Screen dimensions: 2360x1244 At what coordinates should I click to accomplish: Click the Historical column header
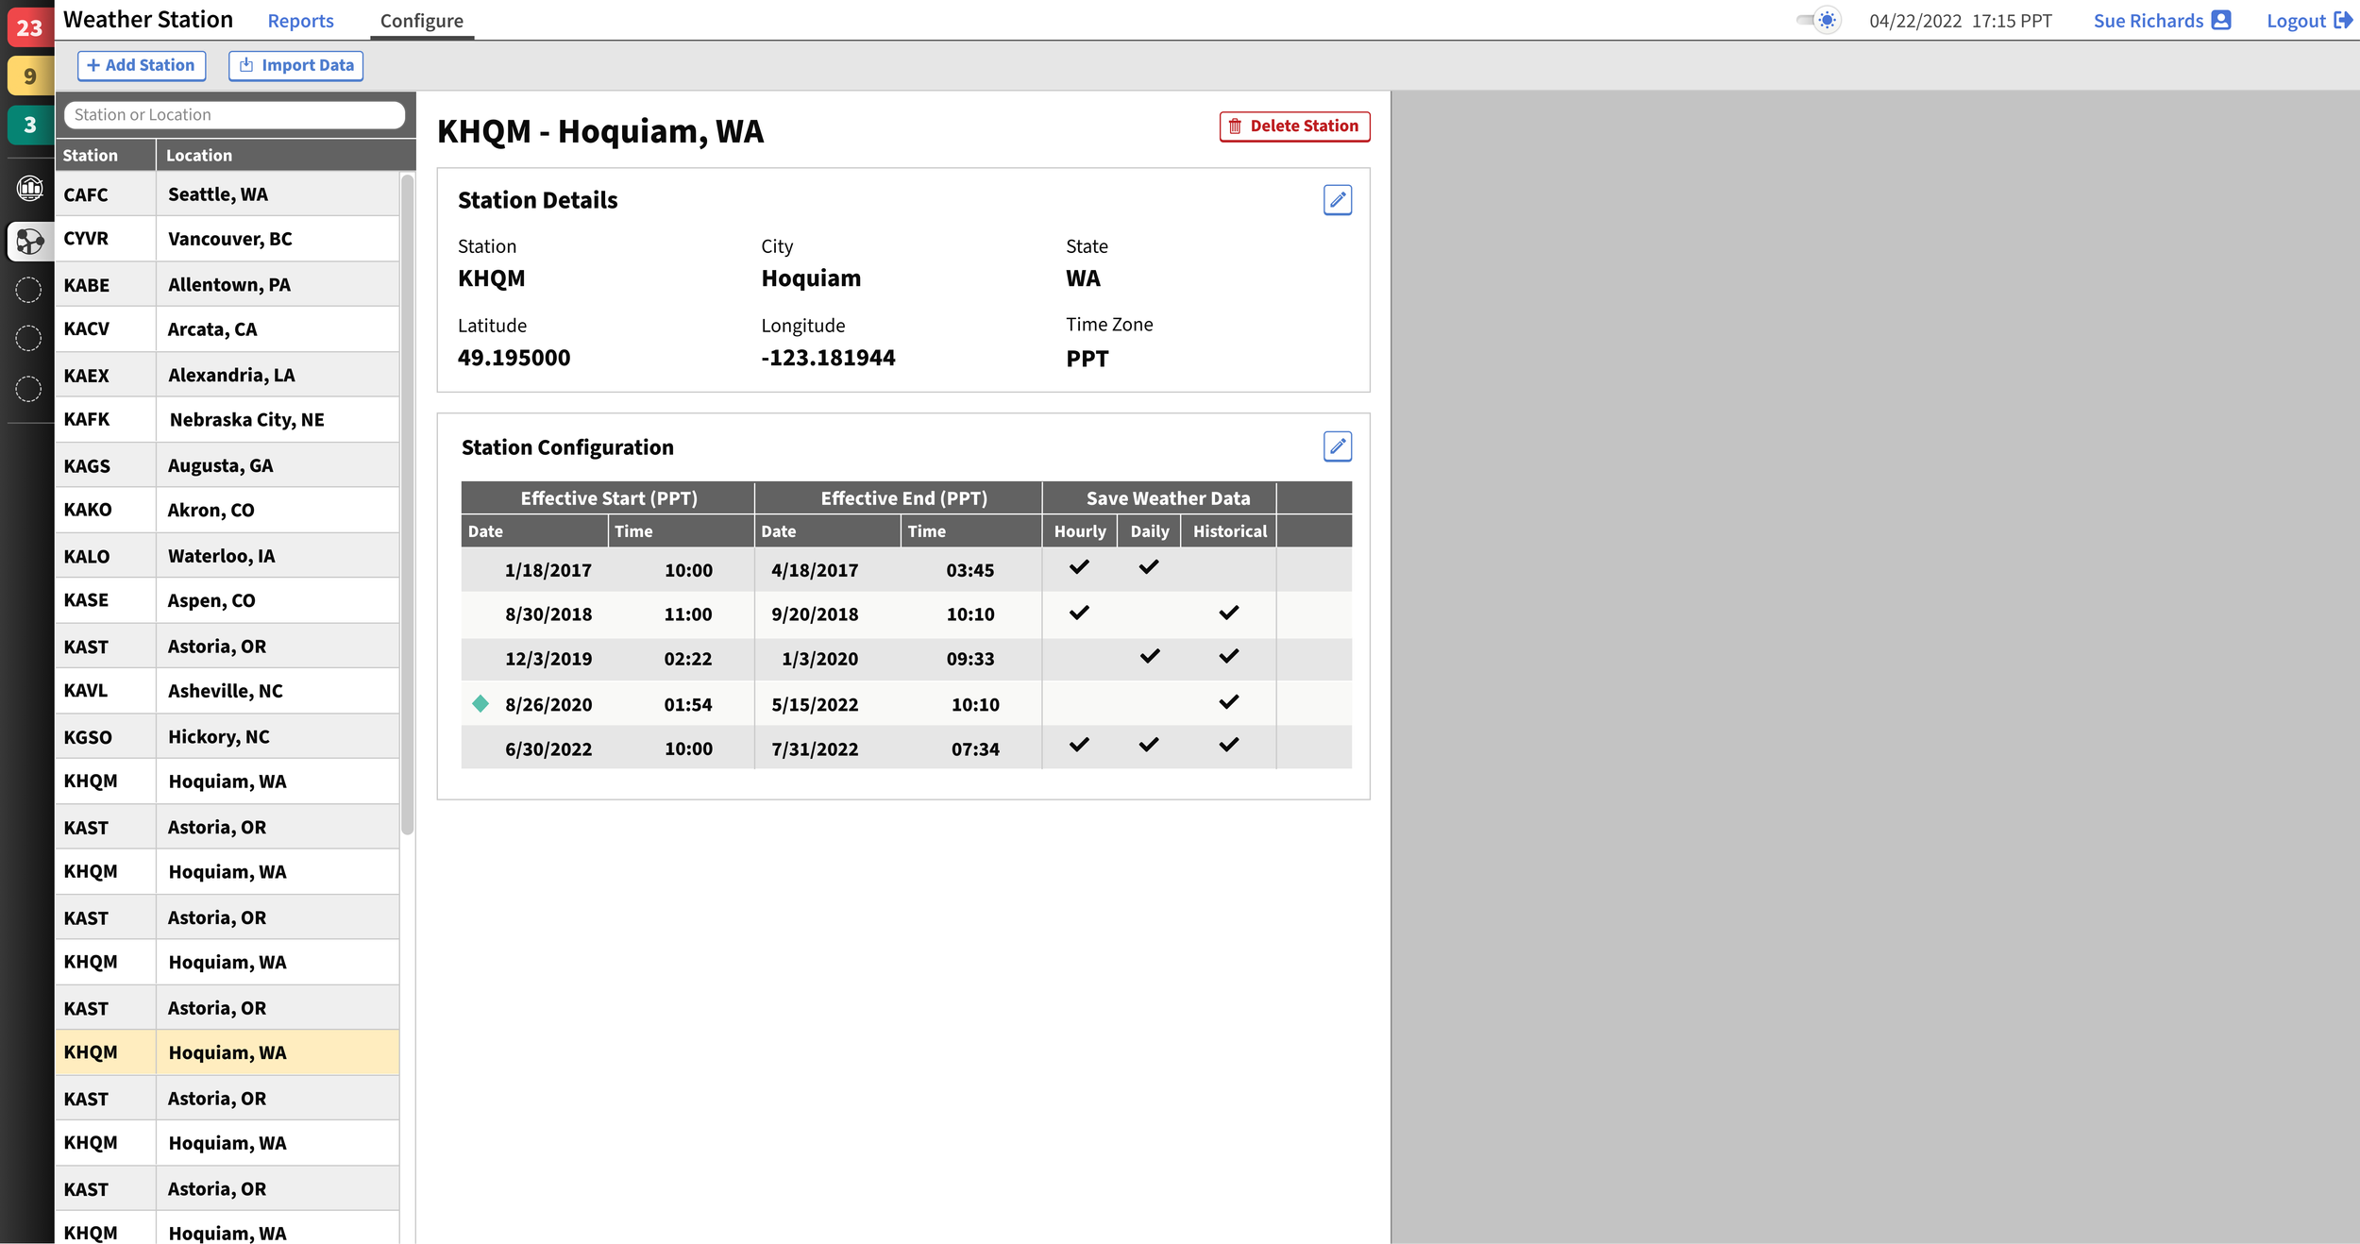point(1229,530)
